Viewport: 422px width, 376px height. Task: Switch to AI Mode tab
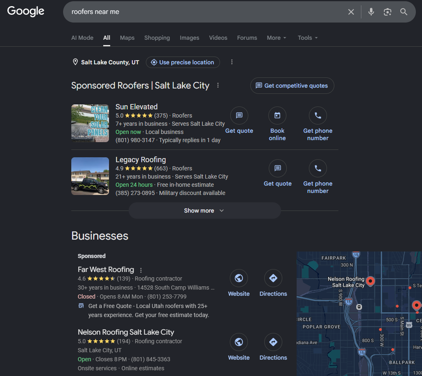pos(82,38)
